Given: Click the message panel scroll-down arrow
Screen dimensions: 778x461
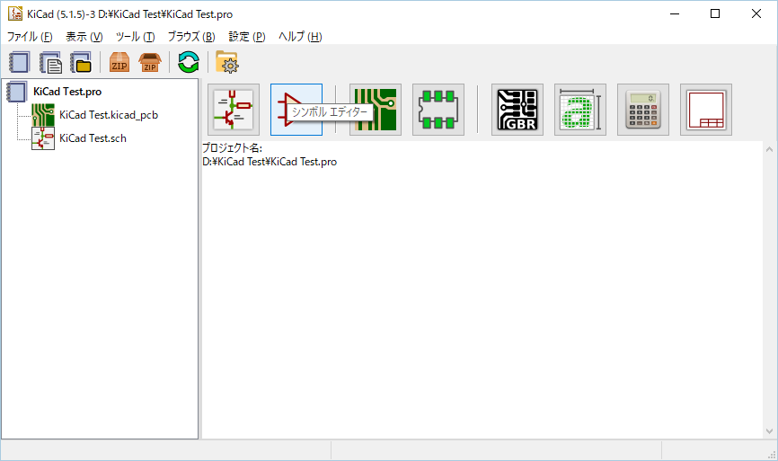Looking at the screenshot, I should point(770,431).
